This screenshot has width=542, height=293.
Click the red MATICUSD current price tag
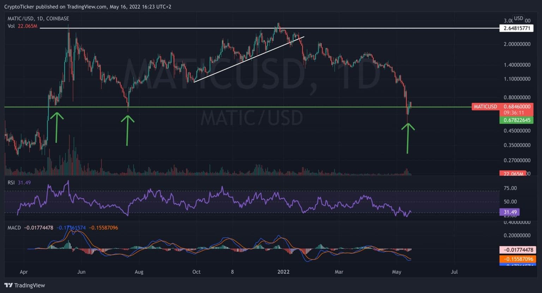(502, 106)
